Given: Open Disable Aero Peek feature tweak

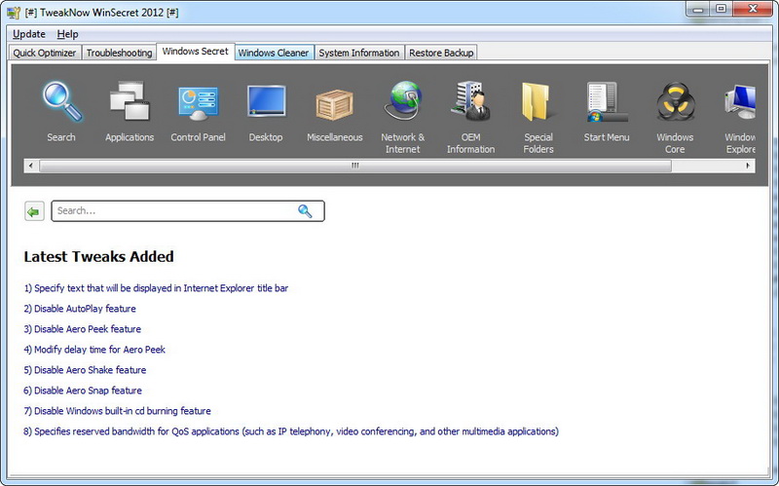Looking at the screenshot, I should (83, 329).
